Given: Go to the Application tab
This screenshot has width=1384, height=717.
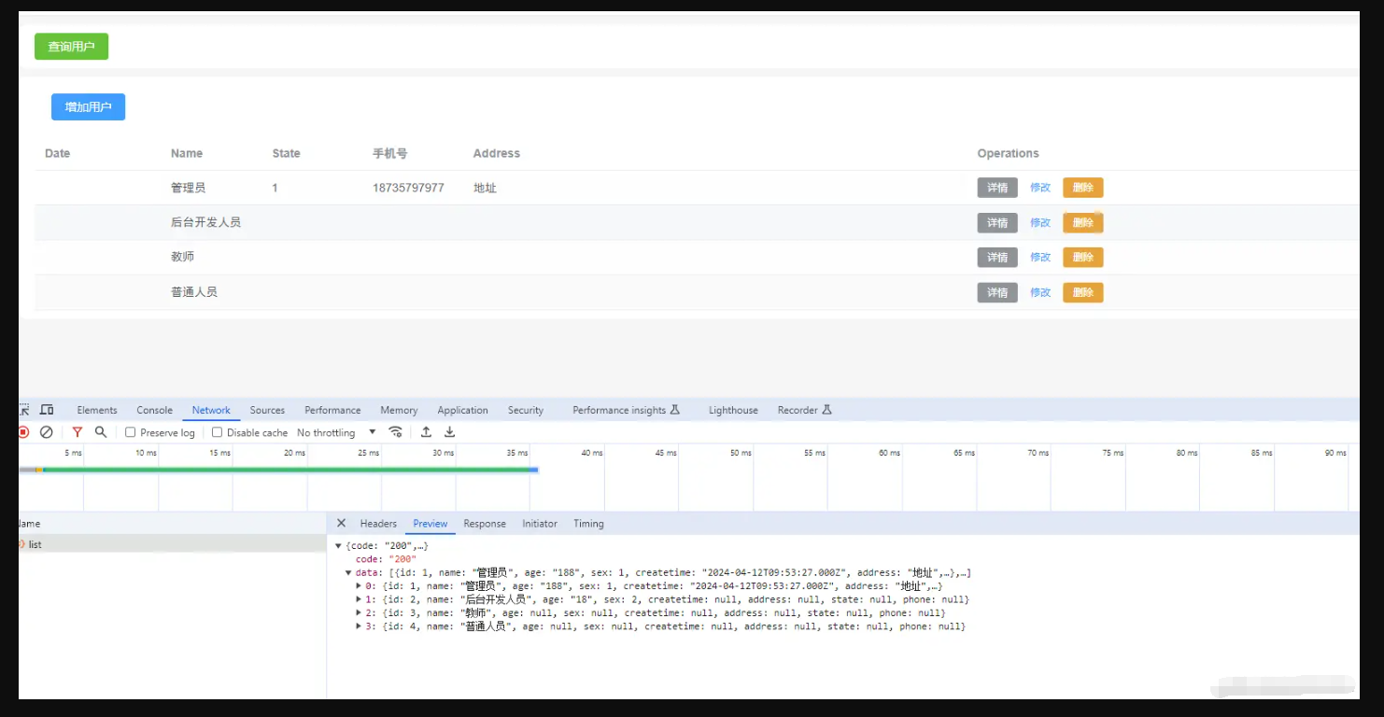Looking at the screenshot, I should 462,410.
